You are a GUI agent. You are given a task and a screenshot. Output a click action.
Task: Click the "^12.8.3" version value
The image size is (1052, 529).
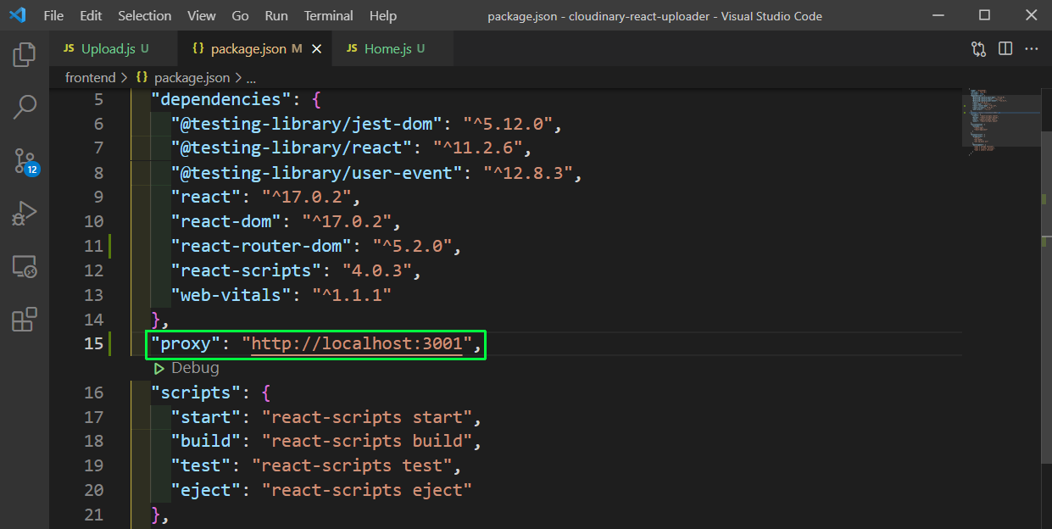(528, 173)
